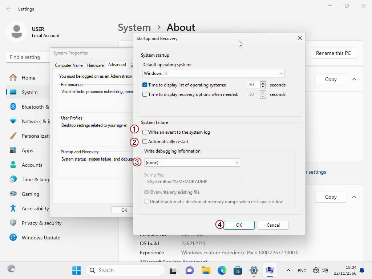Select the Gaming sidebar icon
Viewport: 372px width, 279px height.
(x=13, y=194)
